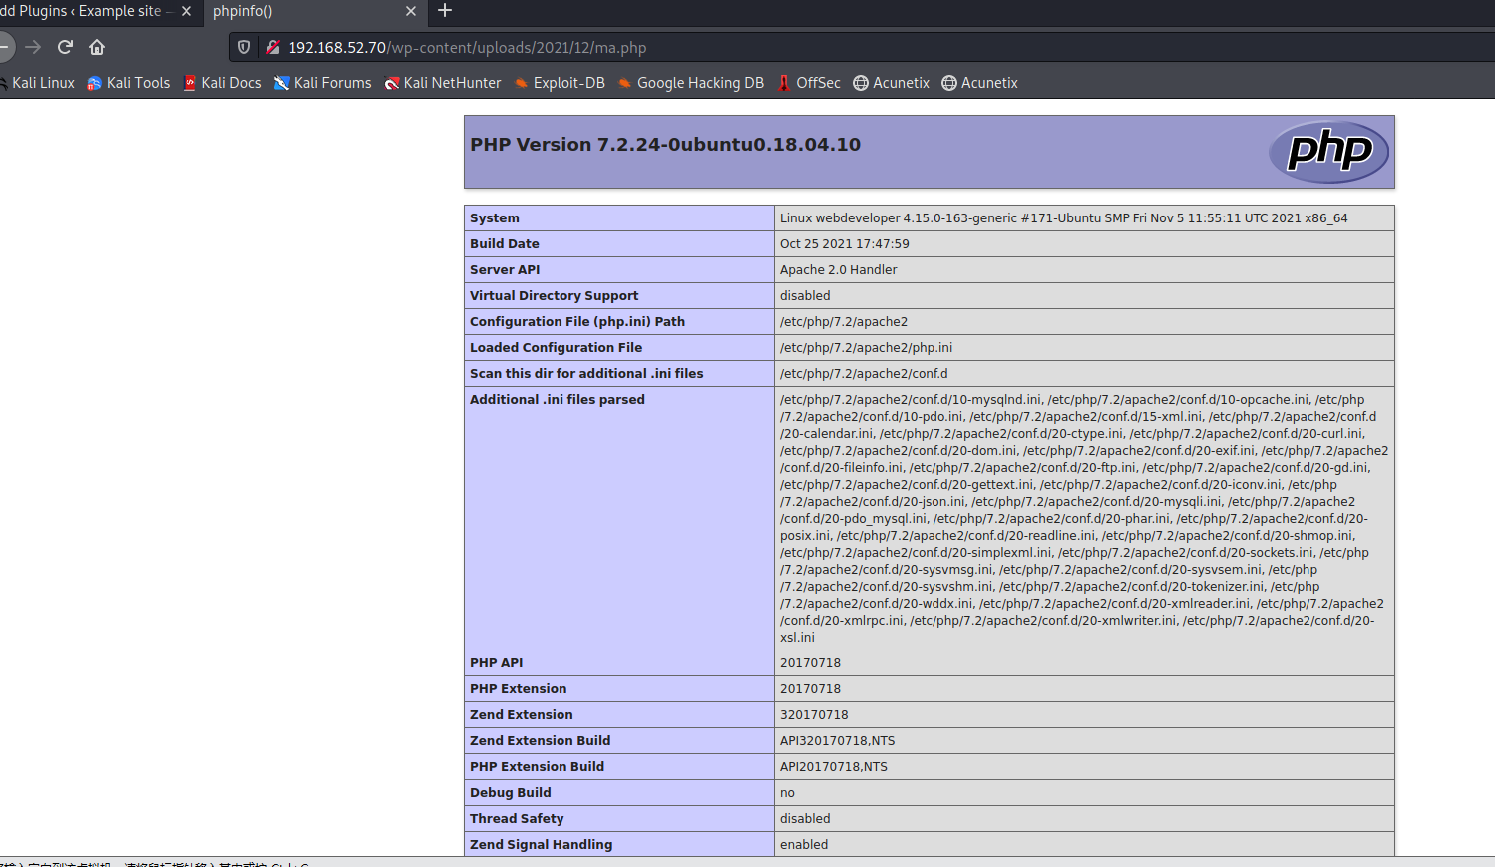Viewport: 1495px width, 867px height.
Task: Close the Add Plugins tab
Action: point(187,11)
